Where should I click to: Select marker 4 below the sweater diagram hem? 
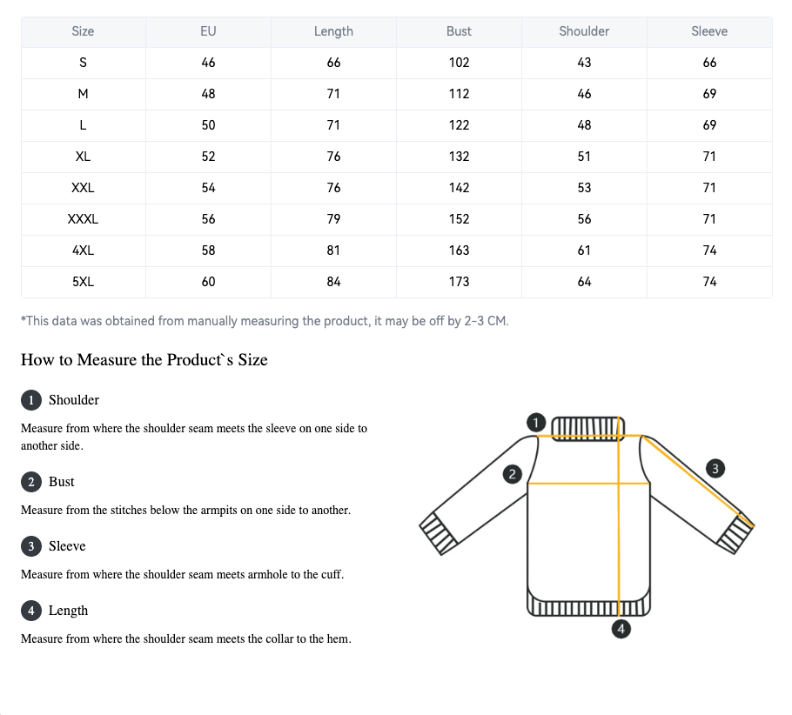tap(621, 628)
